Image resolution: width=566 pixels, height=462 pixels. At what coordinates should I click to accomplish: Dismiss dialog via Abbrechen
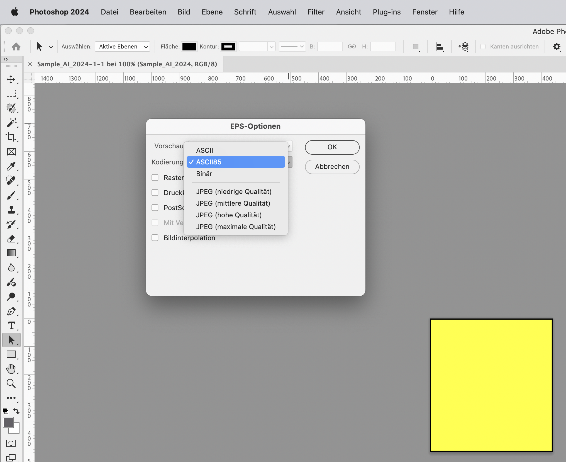coord(332,167)
